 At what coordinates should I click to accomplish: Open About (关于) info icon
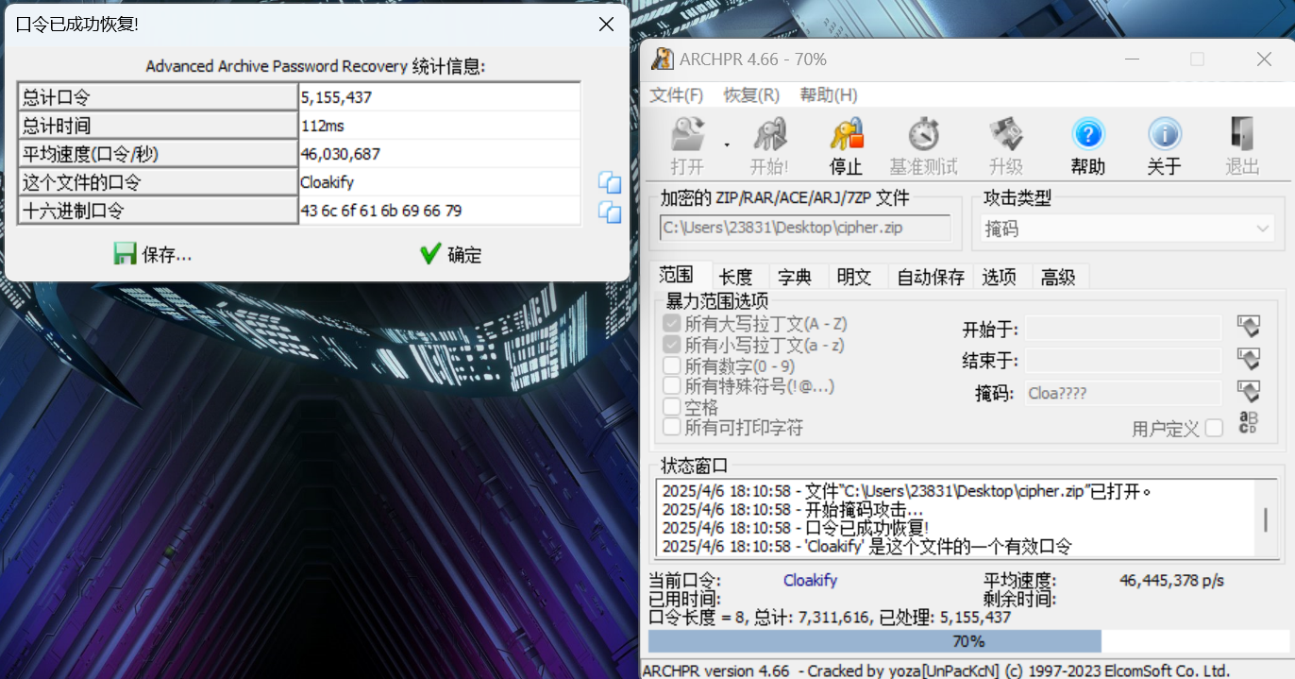tap(1164, 135)
